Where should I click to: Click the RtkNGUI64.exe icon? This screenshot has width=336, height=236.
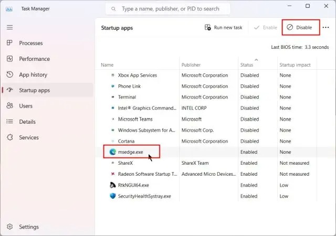pos(113,185)
